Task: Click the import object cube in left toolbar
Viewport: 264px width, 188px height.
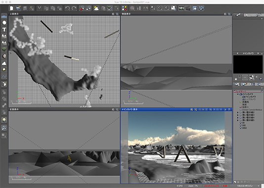Action: [x=4, y=84]
